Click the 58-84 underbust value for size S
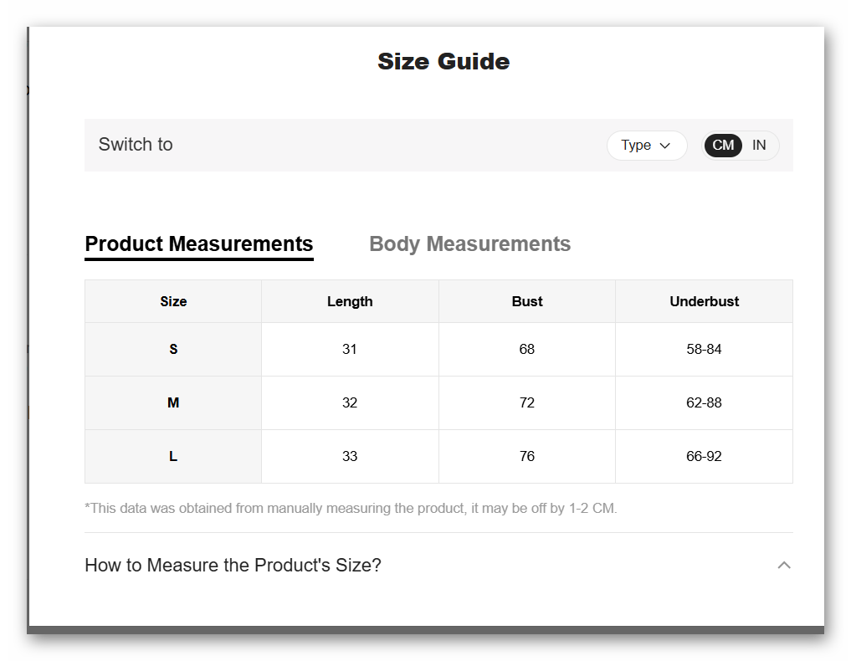851x661 pixels. point(704,350)
